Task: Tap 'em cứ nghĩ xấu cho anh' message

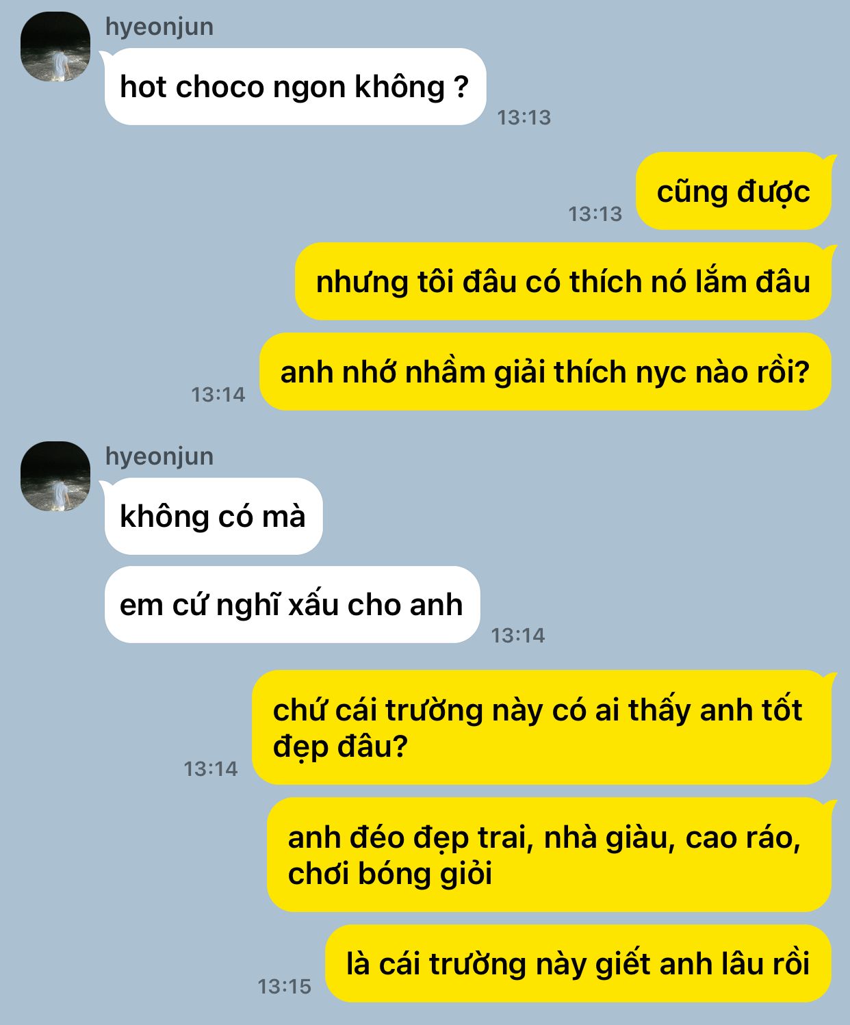Action: (292, 604)
